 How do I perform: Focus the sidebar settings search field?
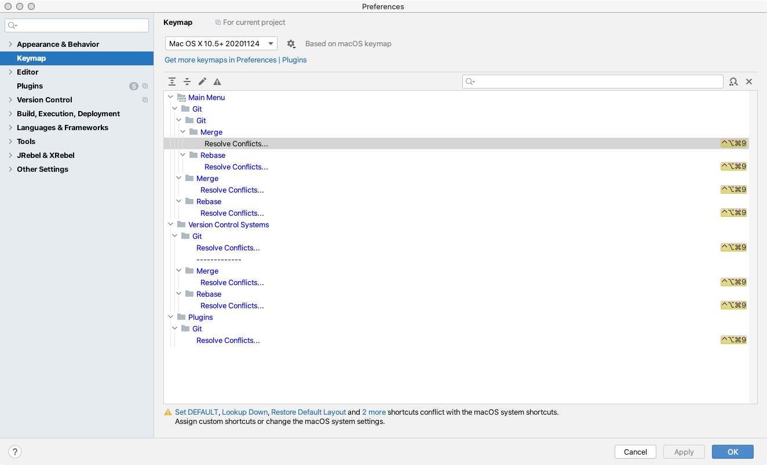[x=77, y=25]
